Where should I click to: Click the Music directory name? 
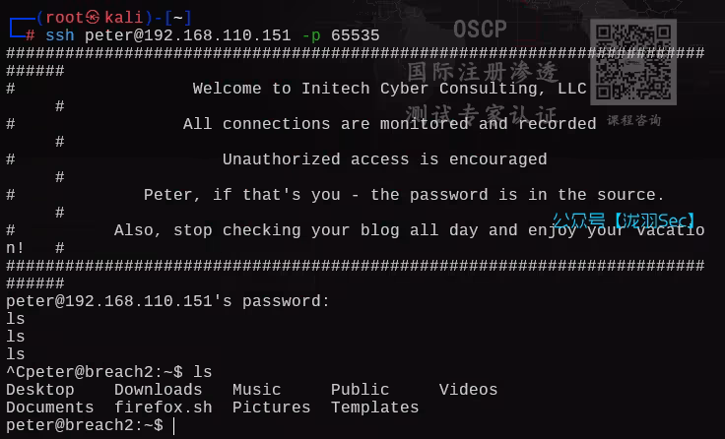tap(257, 390)
